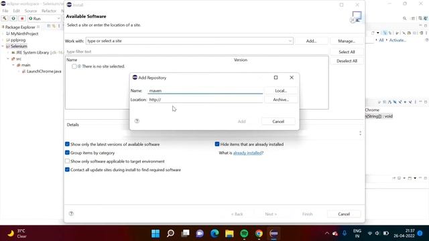Open the File menu in Eclipse
The image size is (429, 241).
[x=5, y=11]
